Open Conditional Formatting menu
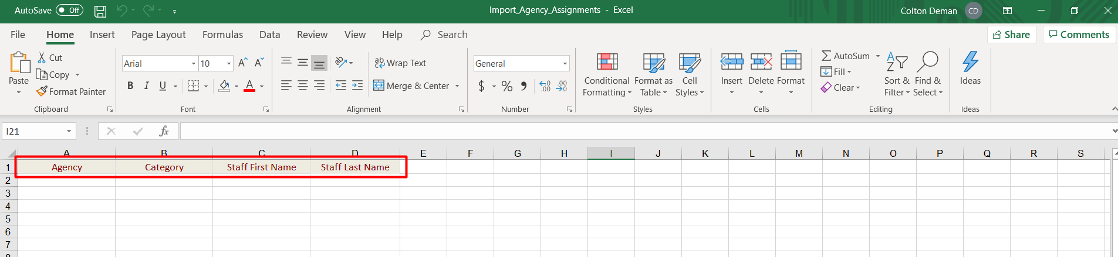The image size is (1118, 257). [x=607, y=74]
